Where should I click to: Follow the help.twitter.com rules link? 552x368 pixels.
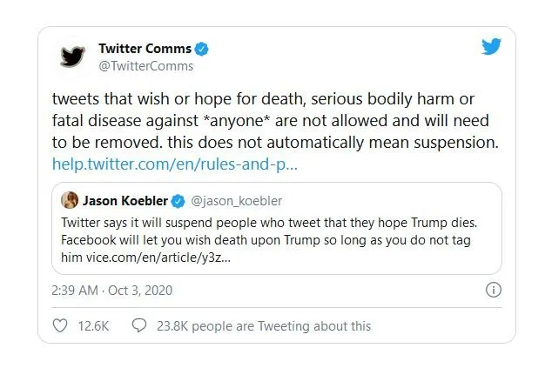[x=175, y=164]
